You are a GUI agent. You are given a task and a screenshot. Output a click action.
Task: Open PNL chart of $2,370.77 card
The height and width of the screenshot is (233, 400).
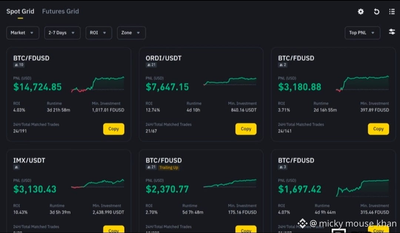(230, 184)
